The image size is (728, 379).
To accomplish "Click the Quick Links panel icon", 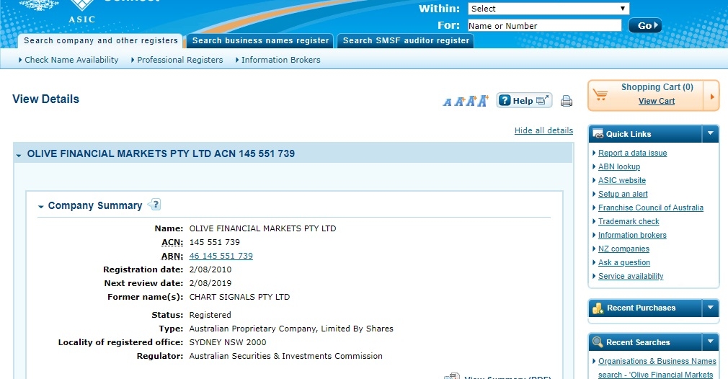I will 598,134.
